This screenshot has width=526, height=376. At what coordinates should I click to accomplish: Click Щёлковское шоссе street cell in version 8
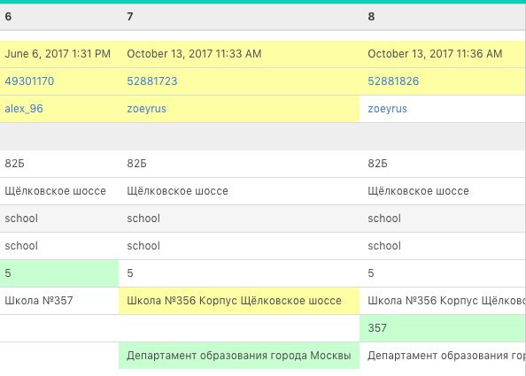pos(418,191)
